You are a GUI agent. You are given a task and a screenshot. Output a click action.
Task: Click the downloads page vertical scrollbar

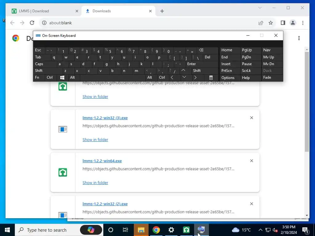tap(307, 101)
